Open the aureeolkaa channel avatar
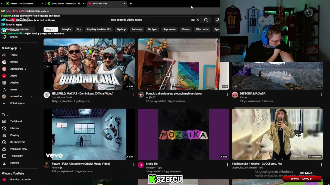The width and height of the screenshot is (330, 185). point(4,97)
